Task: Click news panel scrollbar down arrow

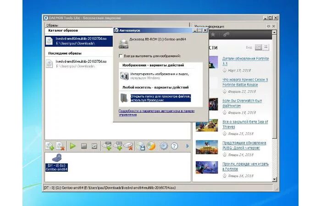Action: 274,179
